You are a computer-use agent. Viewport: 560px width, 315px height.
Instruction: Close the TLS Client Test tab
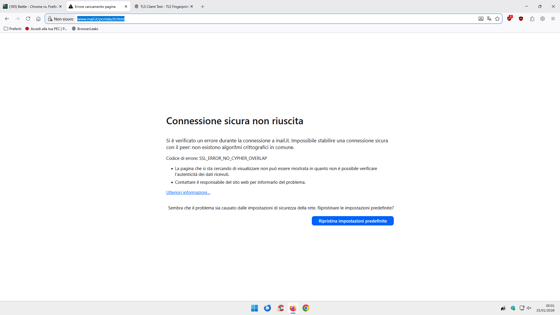[192, 6]
